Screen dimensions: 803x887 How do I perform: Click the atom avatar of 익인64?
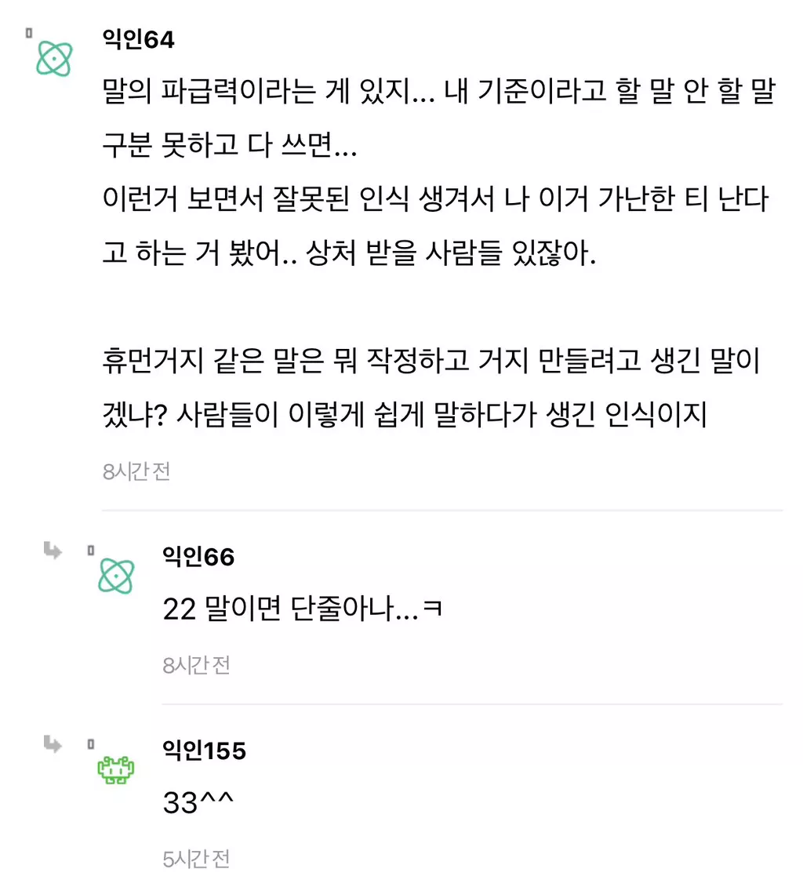click(55, 60)
